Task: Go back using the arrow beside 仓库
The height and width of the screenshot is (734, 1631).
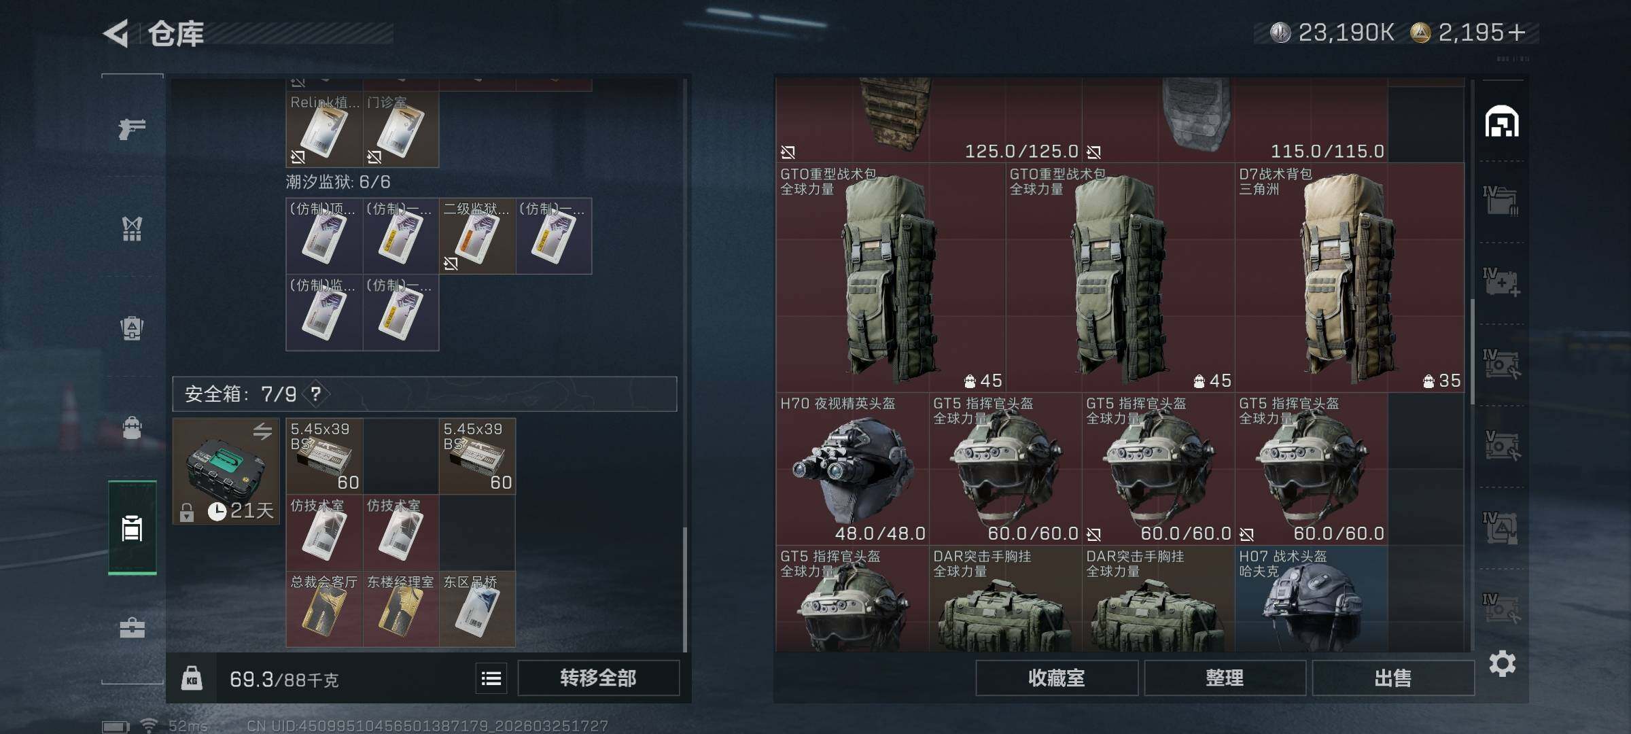Action: click(x=116, y=33)
